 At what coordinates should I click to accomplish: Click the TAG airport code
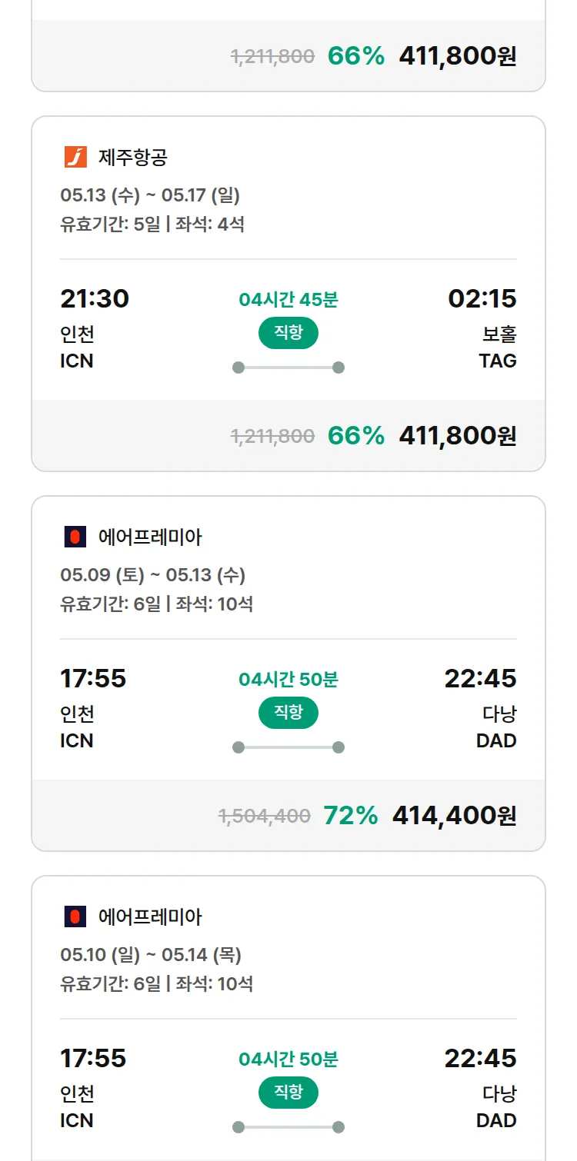pyautogui.click(x=497, y=361)
